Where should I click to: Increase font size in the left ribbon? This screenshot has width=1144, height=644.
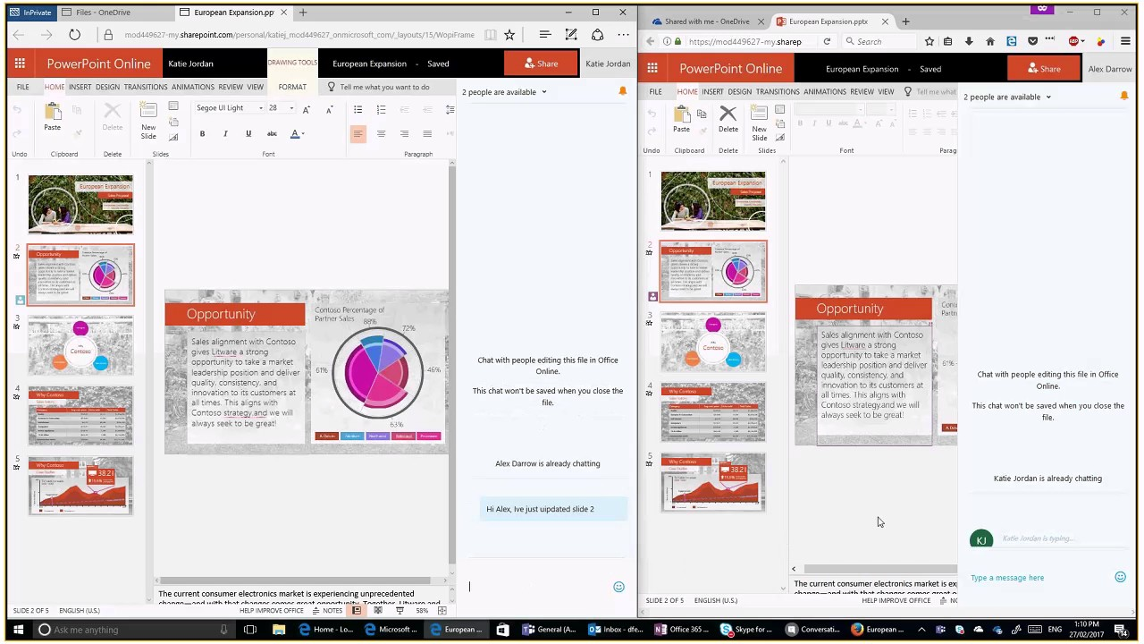306,109
